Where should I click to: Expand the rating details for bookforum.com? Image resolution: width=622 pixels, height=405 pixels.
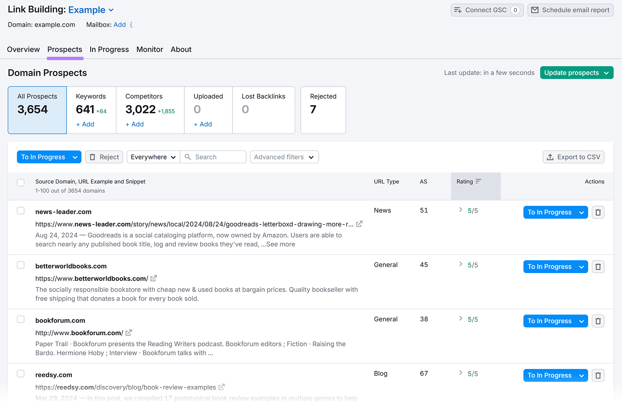[x=460, y=319]
